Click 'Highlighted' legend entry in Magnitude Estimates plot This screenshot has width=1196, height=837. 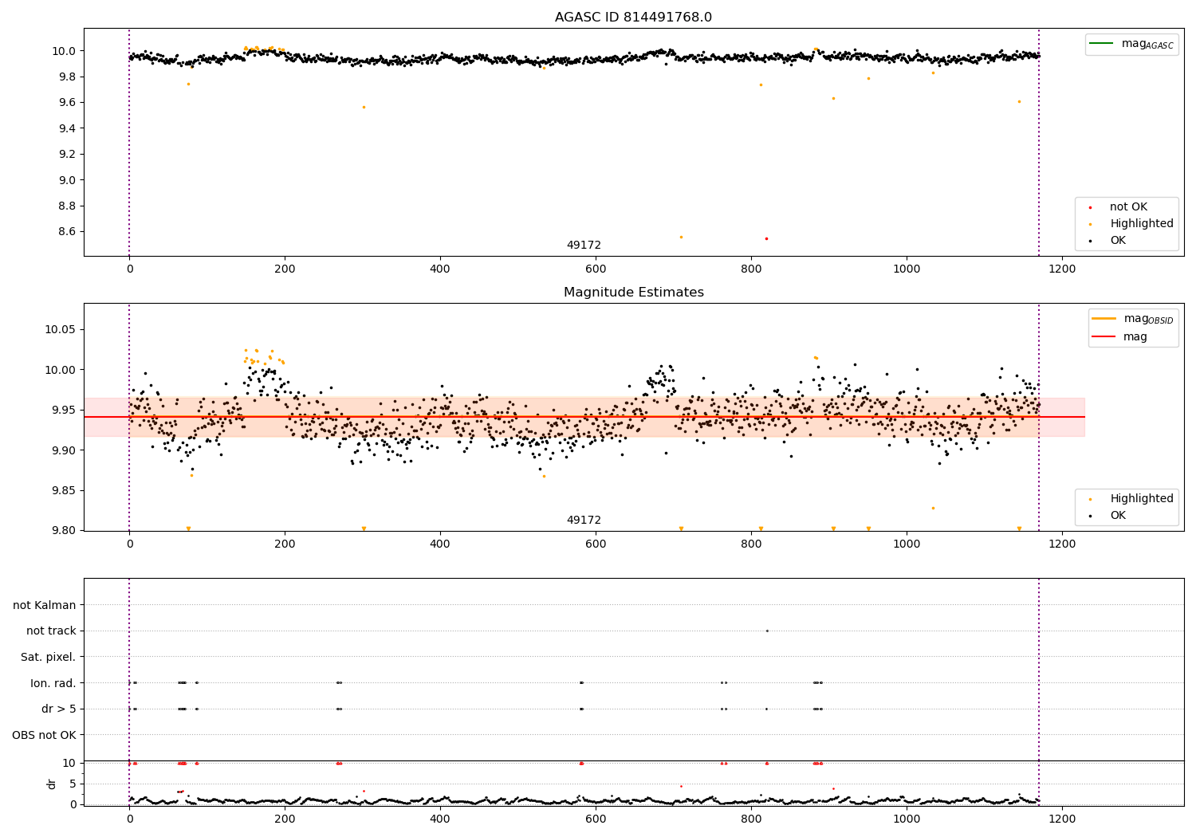pyautogui.click(x=1142, y=499)
